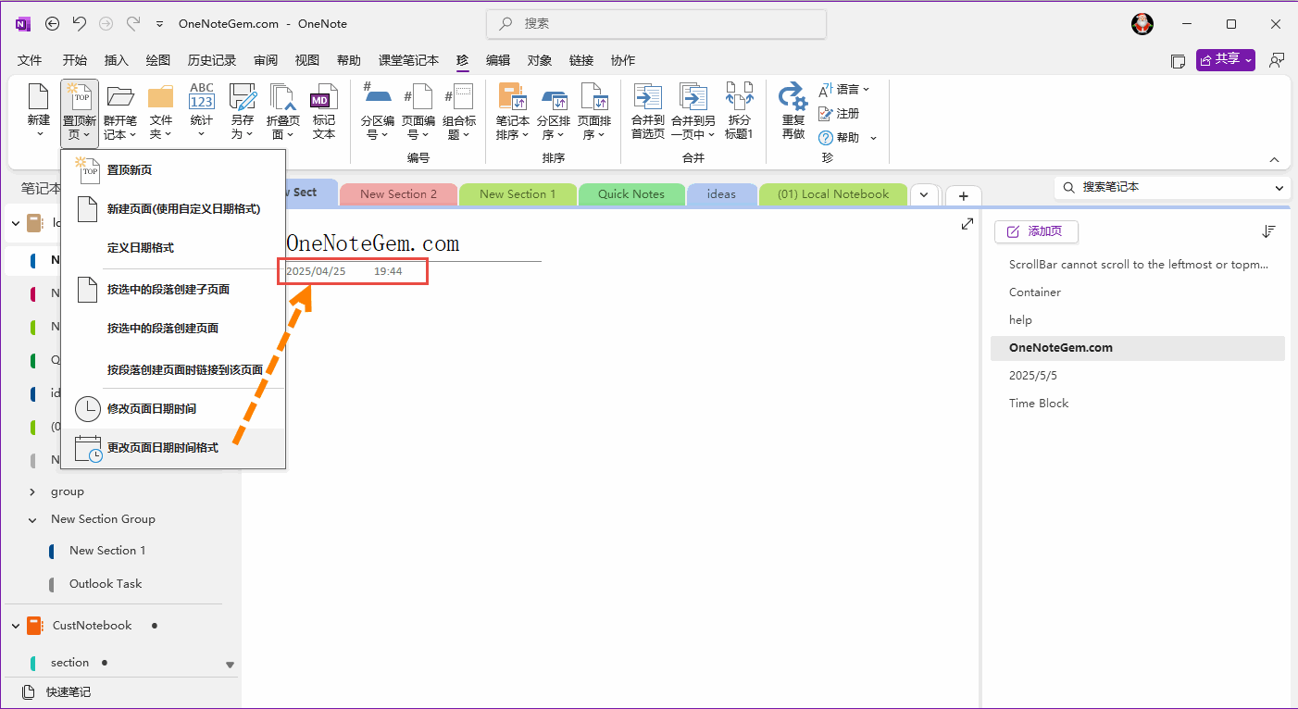This screenshot has height=709, width=1298.
Task: Collapse the New Section Group
Action: (x=32, y=519)
